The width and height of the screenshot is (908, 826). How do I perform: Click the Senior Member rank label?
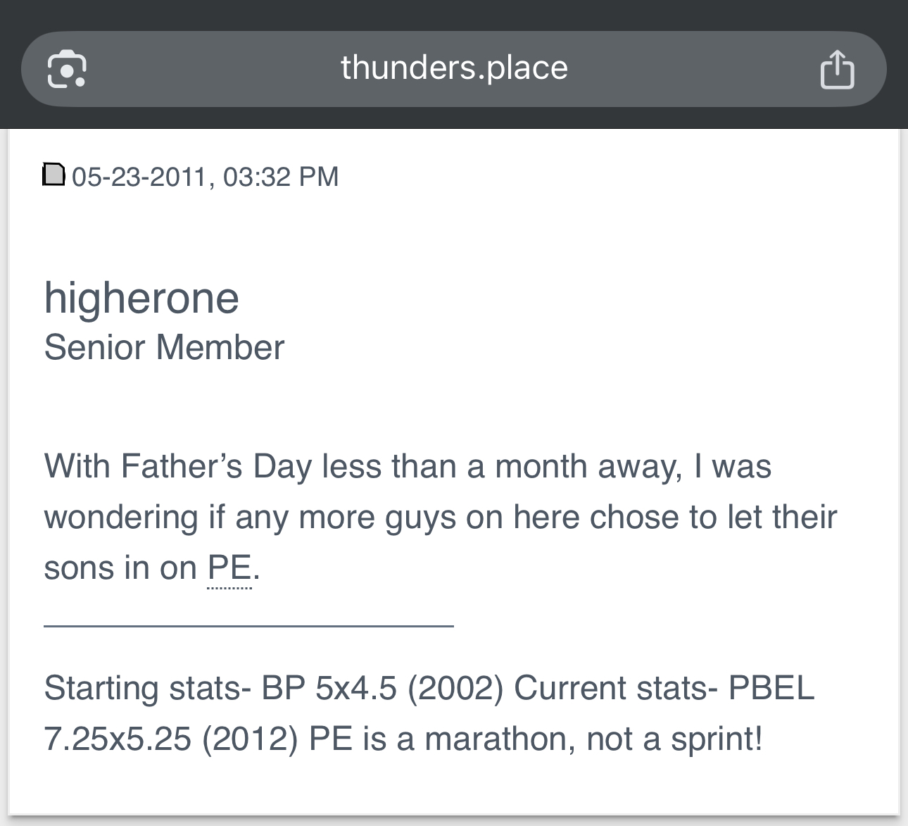tap(164, 347)
